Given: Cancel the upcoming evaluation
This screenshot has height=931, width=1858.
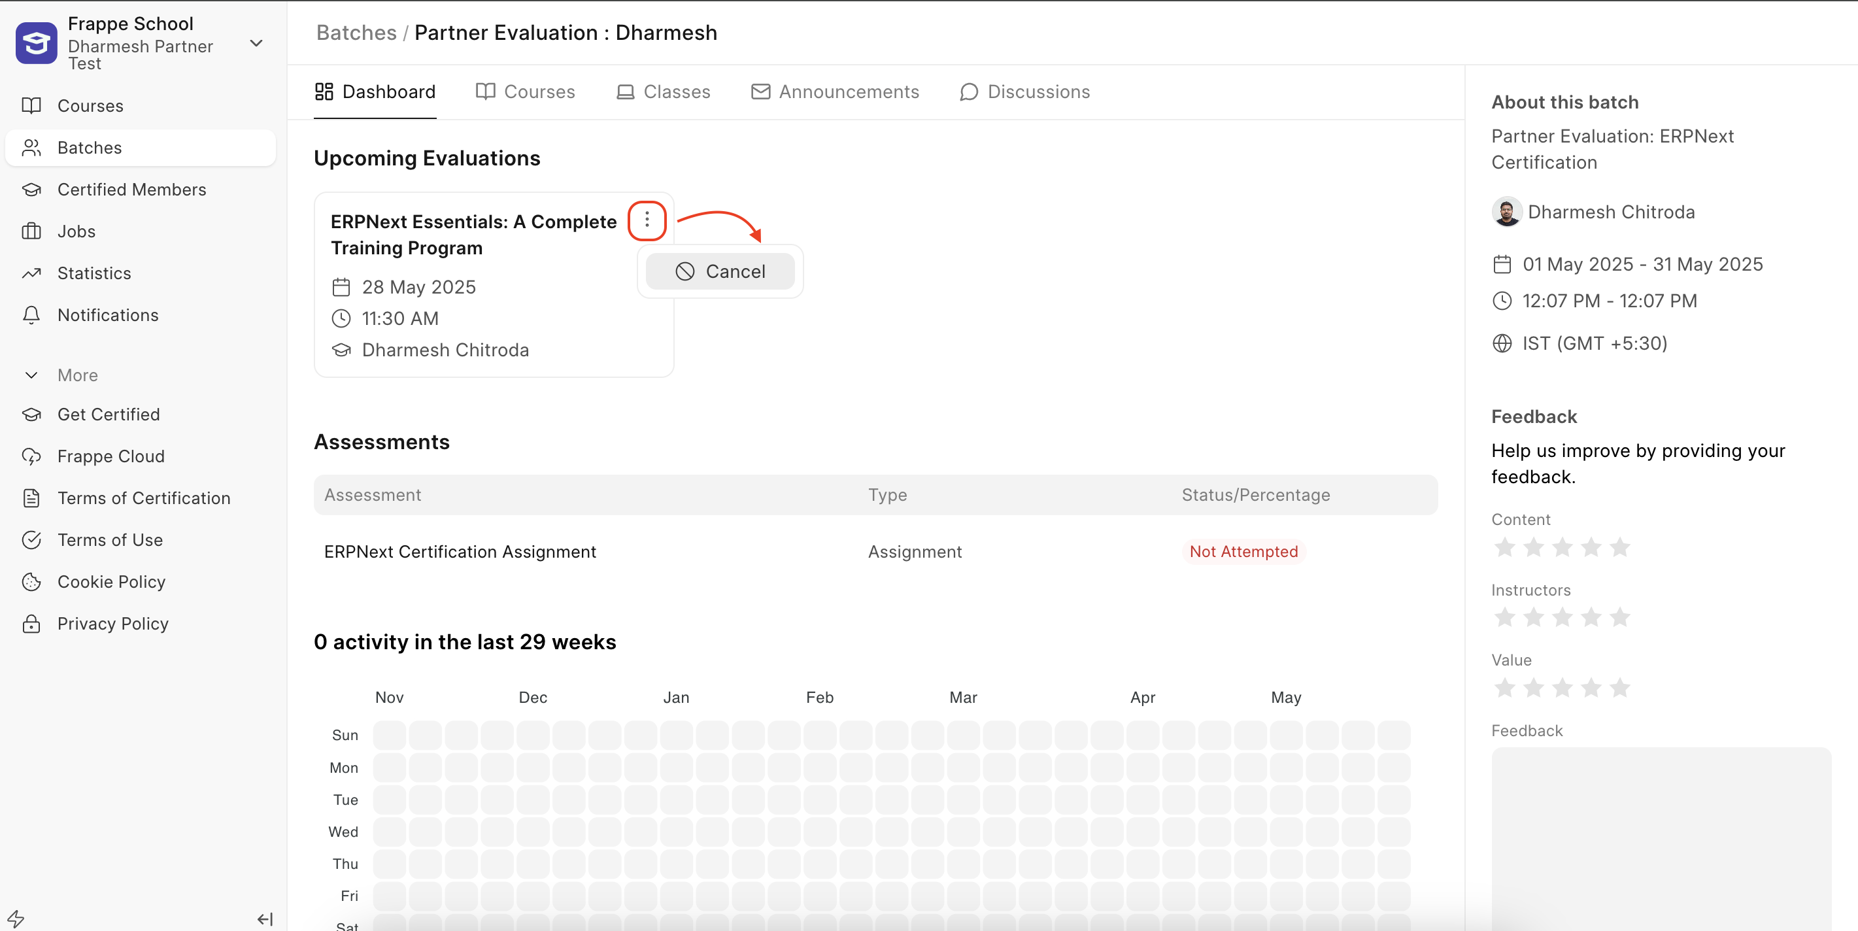Looking at the screenshot, I should coord(720,271).
